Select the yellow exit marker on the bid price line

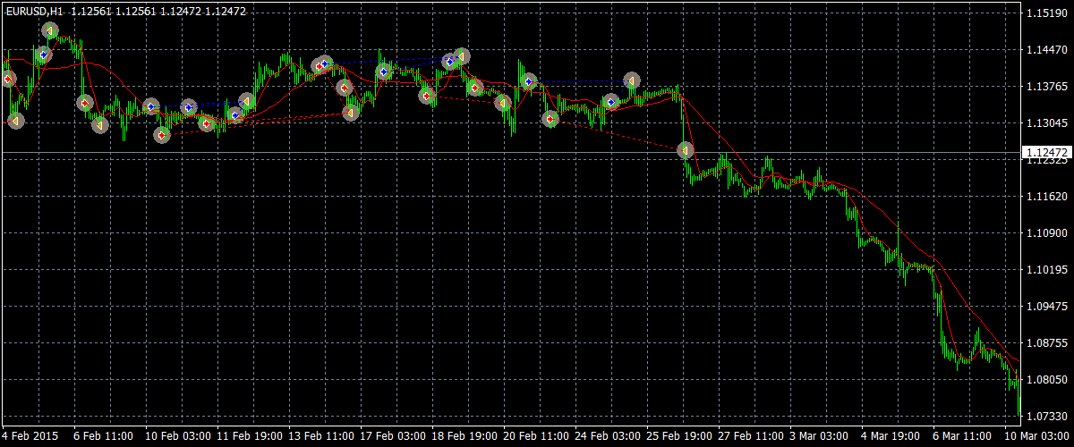tap(686, 150)
